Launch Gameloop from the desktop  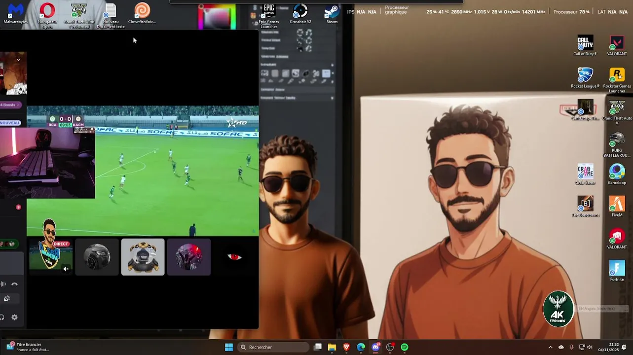[x=617, y=175]
